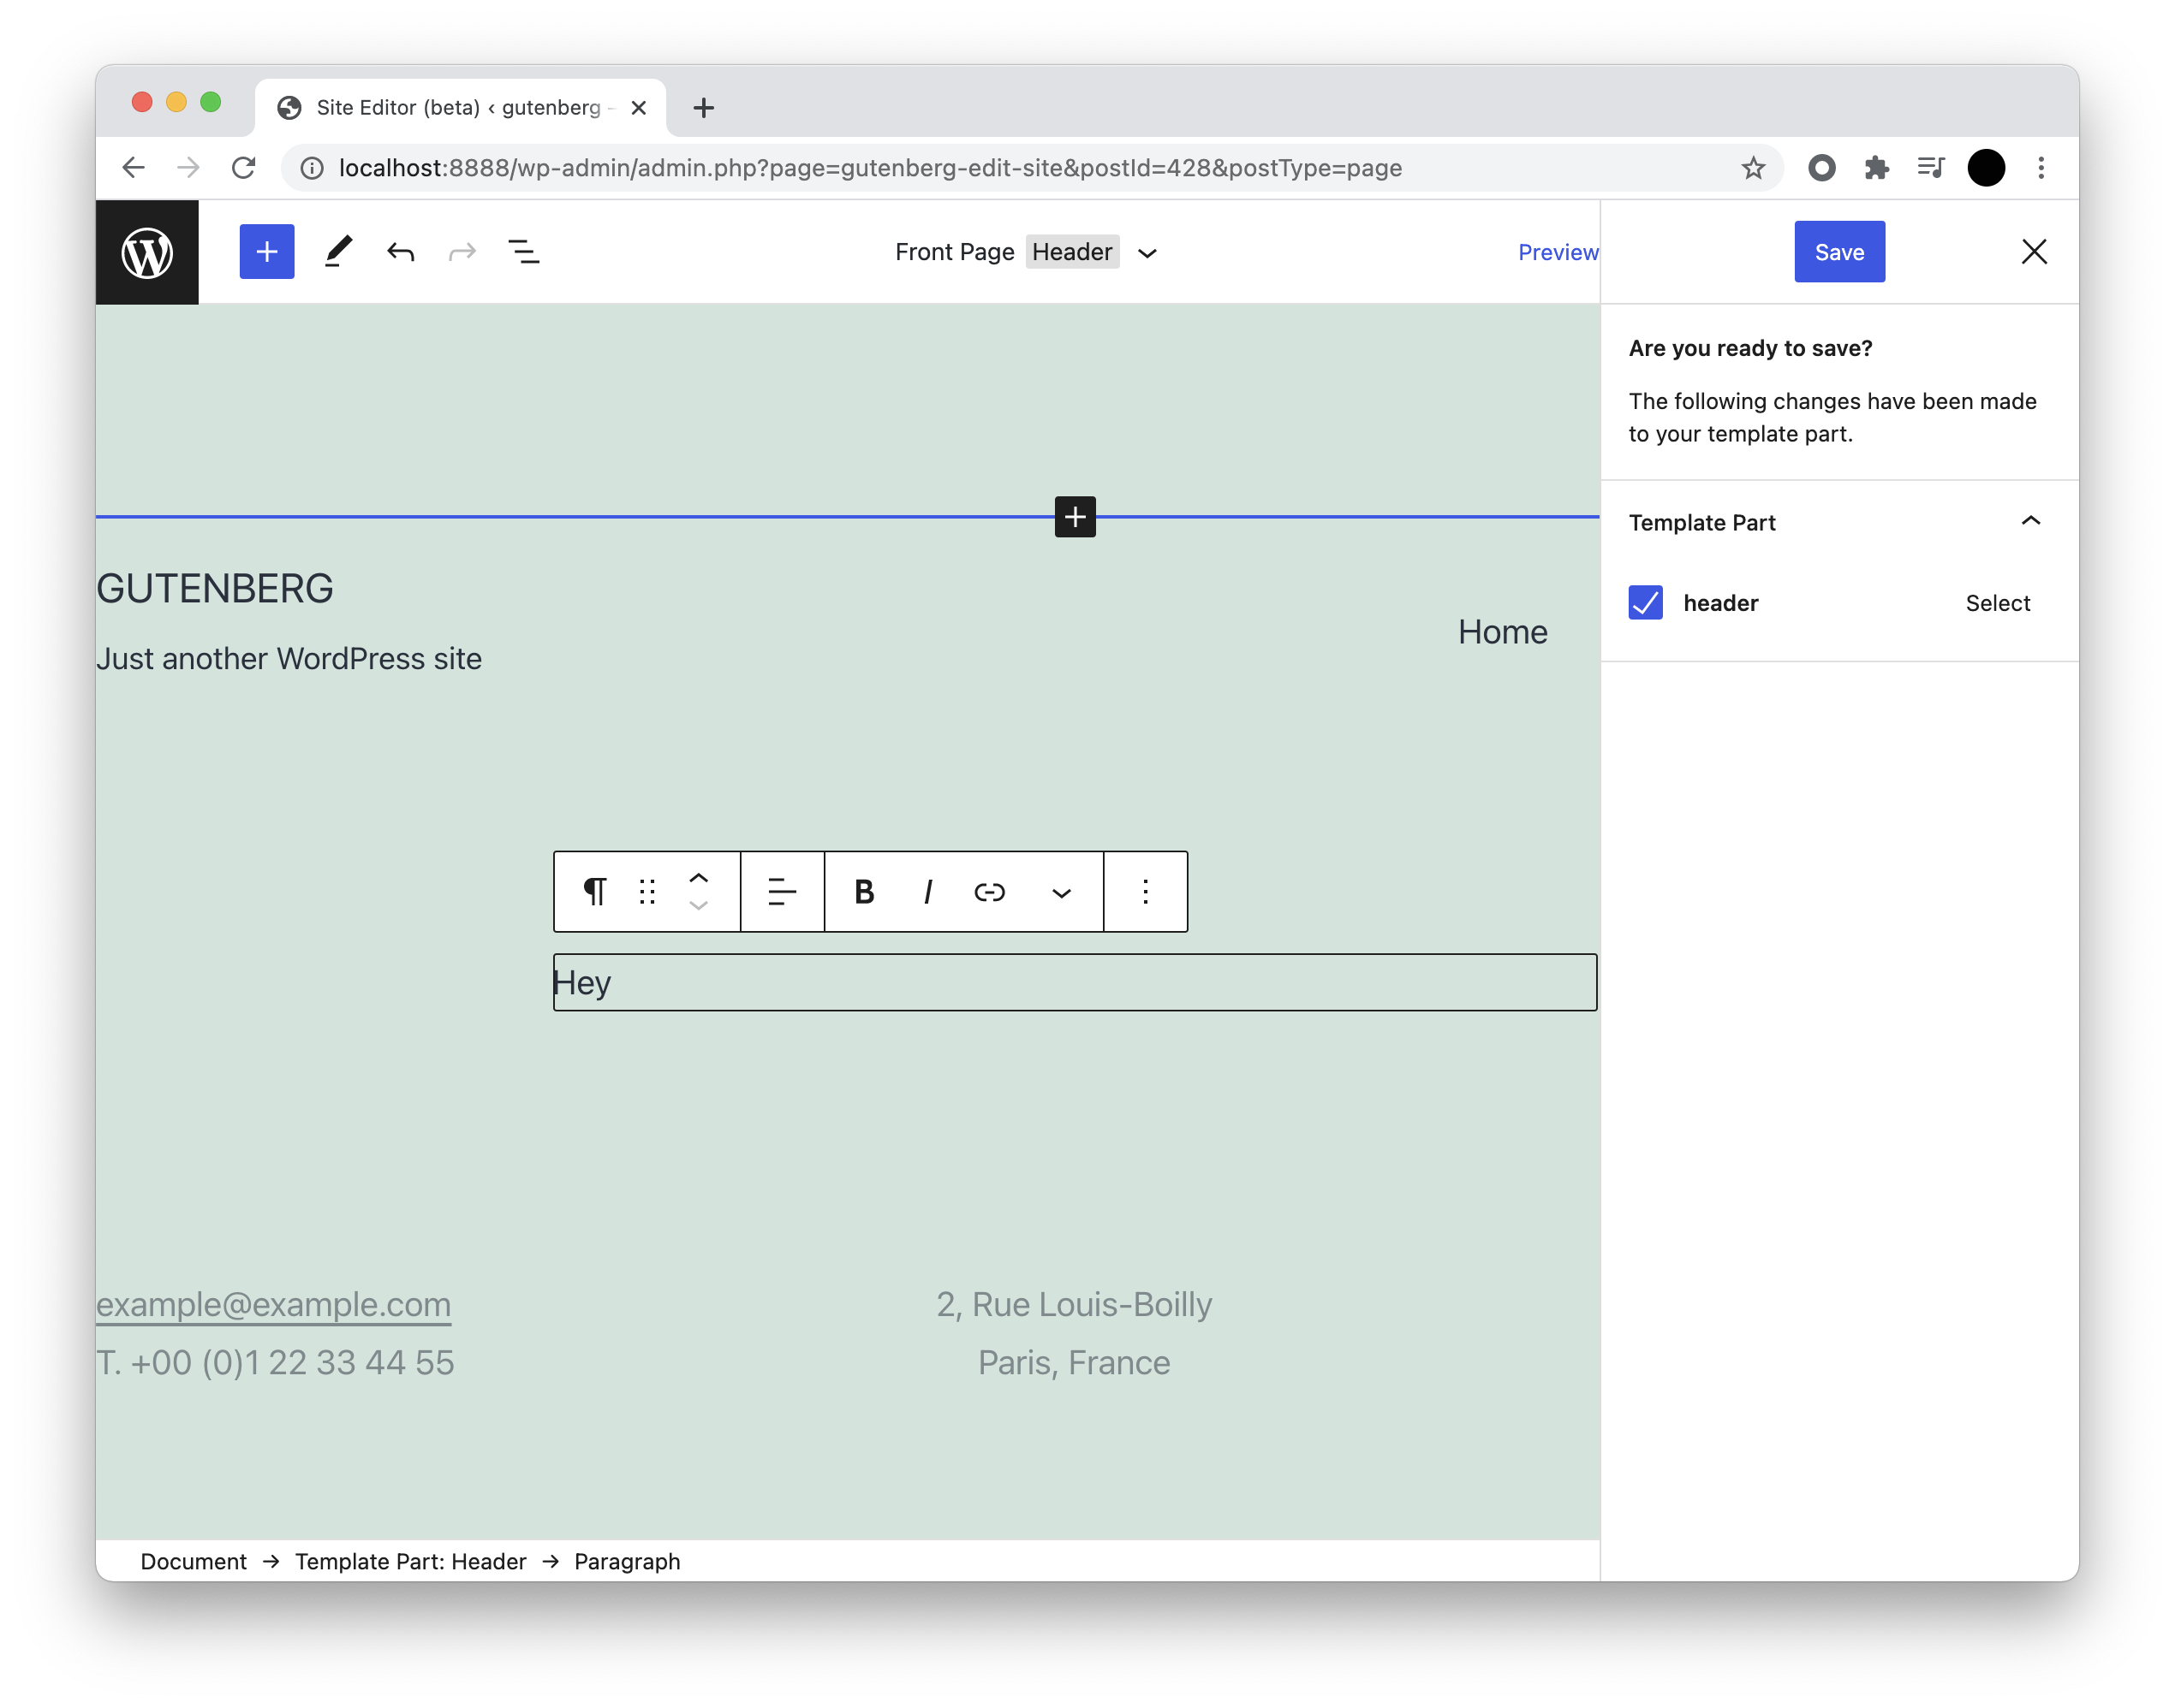Open the Chrome three-dot menu
Screen dimensions: 2175x1708
pos(2041,167)
